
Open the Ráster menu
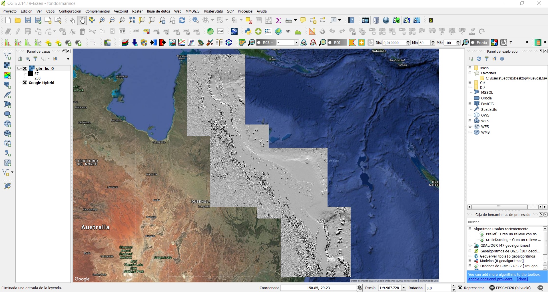click(137, 11)
